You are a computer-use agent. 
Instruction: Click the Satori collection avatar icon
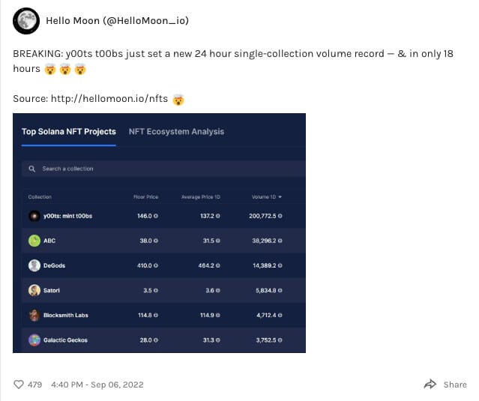[x=34, y=290]
